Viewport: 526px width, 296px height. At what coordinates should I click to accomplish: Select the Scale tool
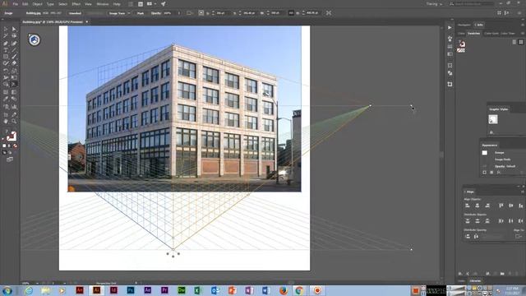(x=14, y=71)
